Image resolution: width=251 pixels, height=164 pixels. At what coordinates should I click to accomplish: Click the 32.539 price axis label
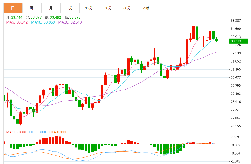pos(236,53)
